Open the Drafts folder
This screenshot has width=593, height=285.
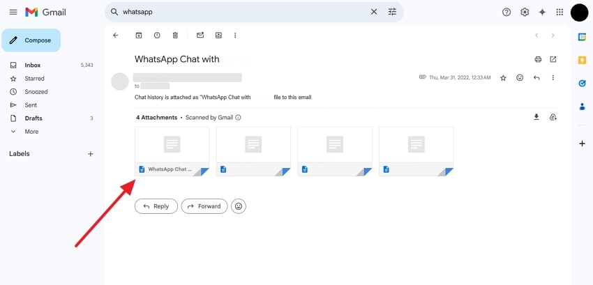click(x=33, y=118)
